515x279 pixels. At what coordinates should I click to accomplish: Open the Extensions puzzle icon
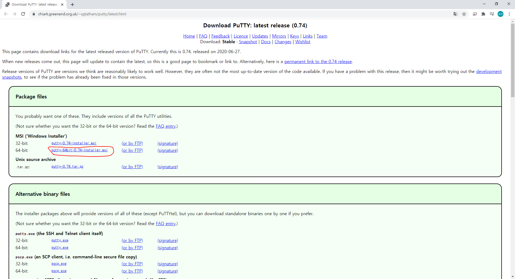point(483,14)
